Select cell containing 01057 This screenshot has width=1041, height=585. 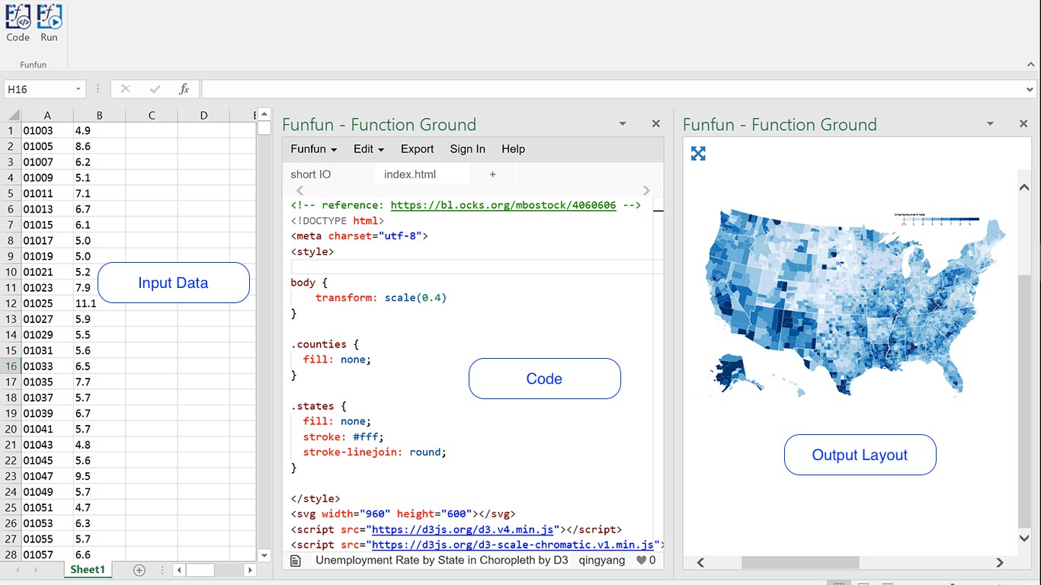(47, 555)
